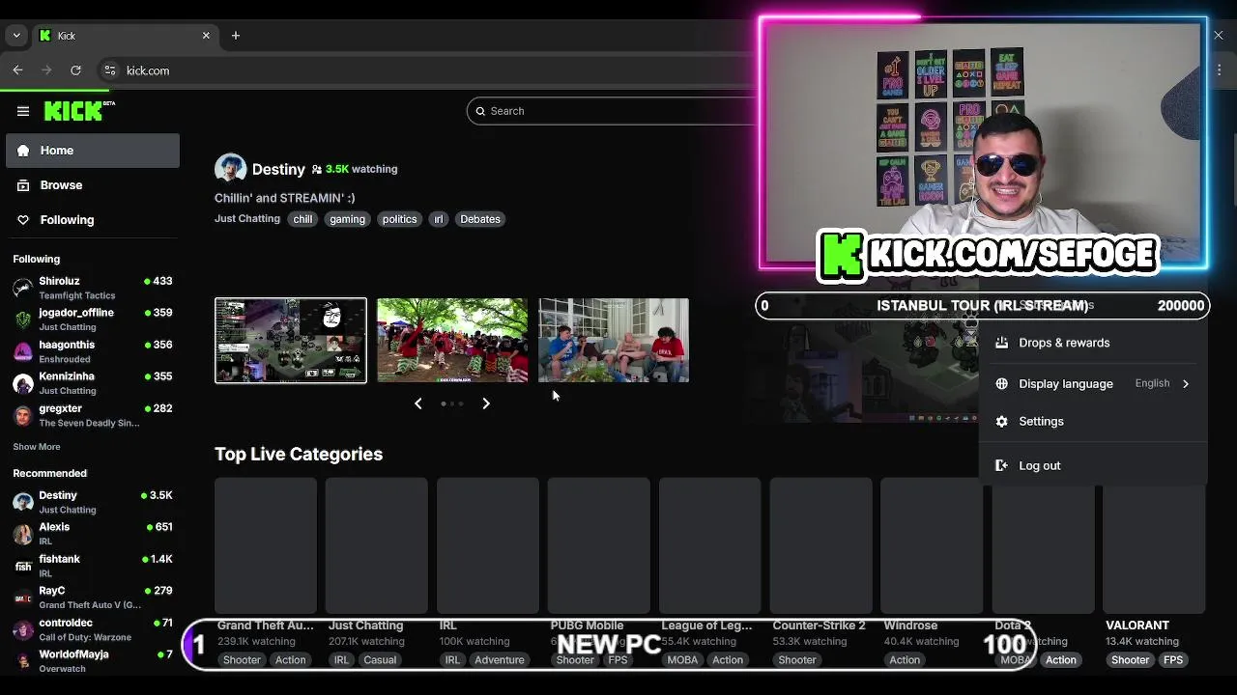Expand followed channels with Show More
Viewport: 1237px width, 695px height.
[37, 447]
